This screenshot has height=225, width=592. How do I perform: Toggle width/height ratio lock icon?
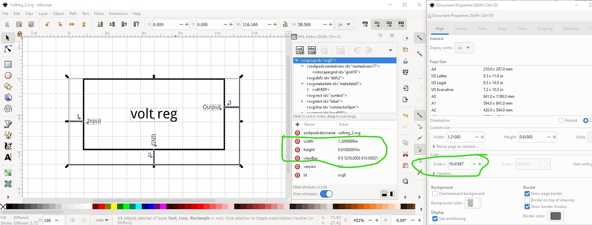click(x=285, y=24)
